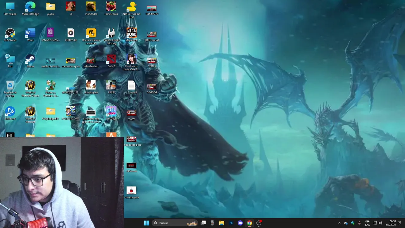
Task: Launch the Megabonk game icon
Action: [131, 35]
